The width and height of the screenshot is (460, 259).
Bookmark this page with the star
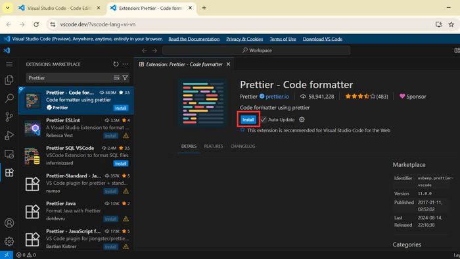tap(451, 24)
